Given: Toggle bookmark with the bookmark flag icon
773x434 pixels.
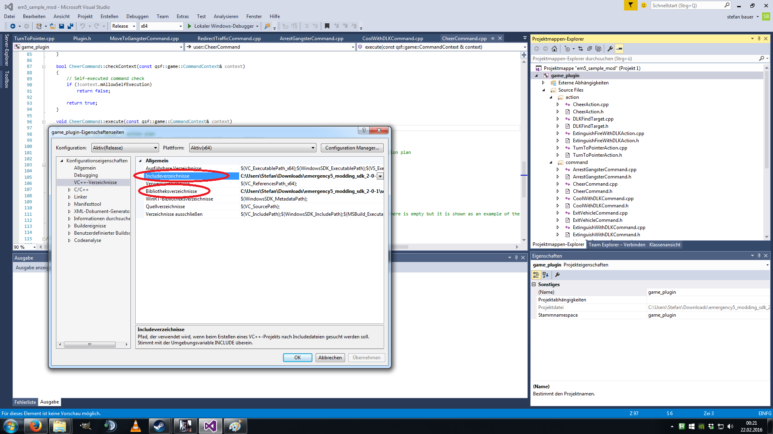Looking at the screenshot, I should tap(327, 26).
